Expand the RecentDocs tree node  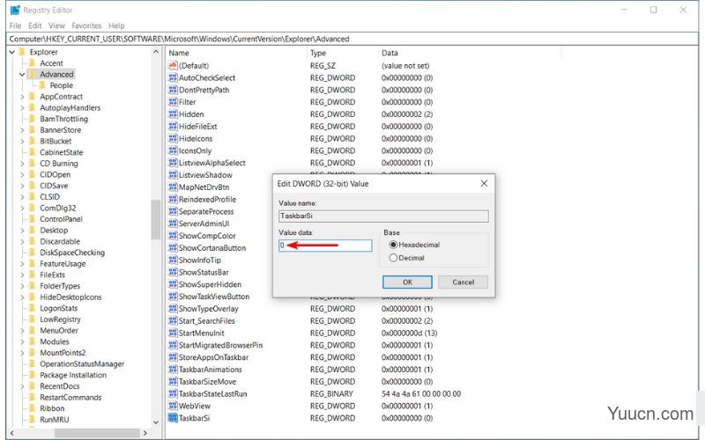pyautogui.click(x=22, y=386)
